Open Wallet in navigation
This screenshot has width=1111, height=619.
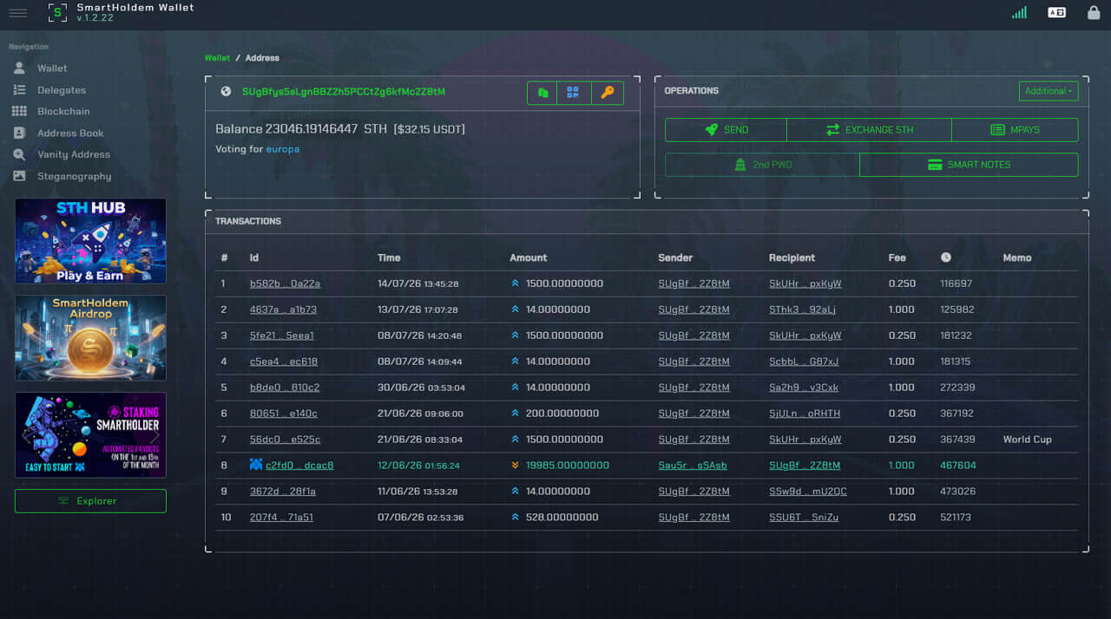click(x=52, y=68)
